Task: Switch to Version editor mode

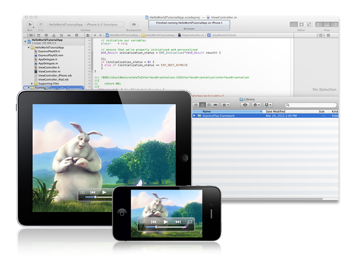Action: click(x=309, y=24)
